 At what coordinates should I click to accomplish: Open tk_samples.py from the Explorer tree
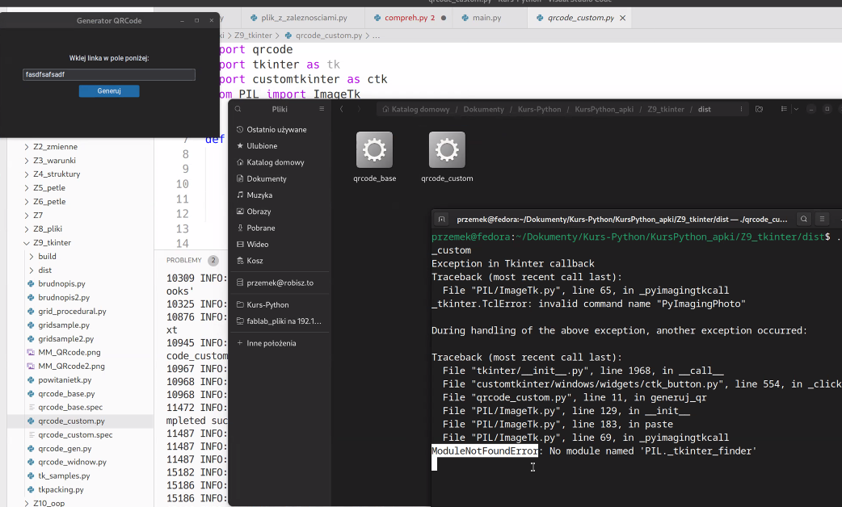pyautogui.click(x=64, y=476)
